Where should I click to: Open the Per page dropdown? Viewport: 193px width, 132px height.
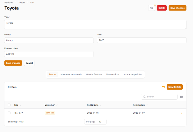click(x=102, y=122)
